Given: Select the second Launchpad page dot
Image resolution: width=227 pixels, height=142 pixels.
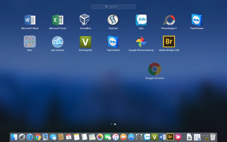Looking at the screenshot, I should click(115, 124).
